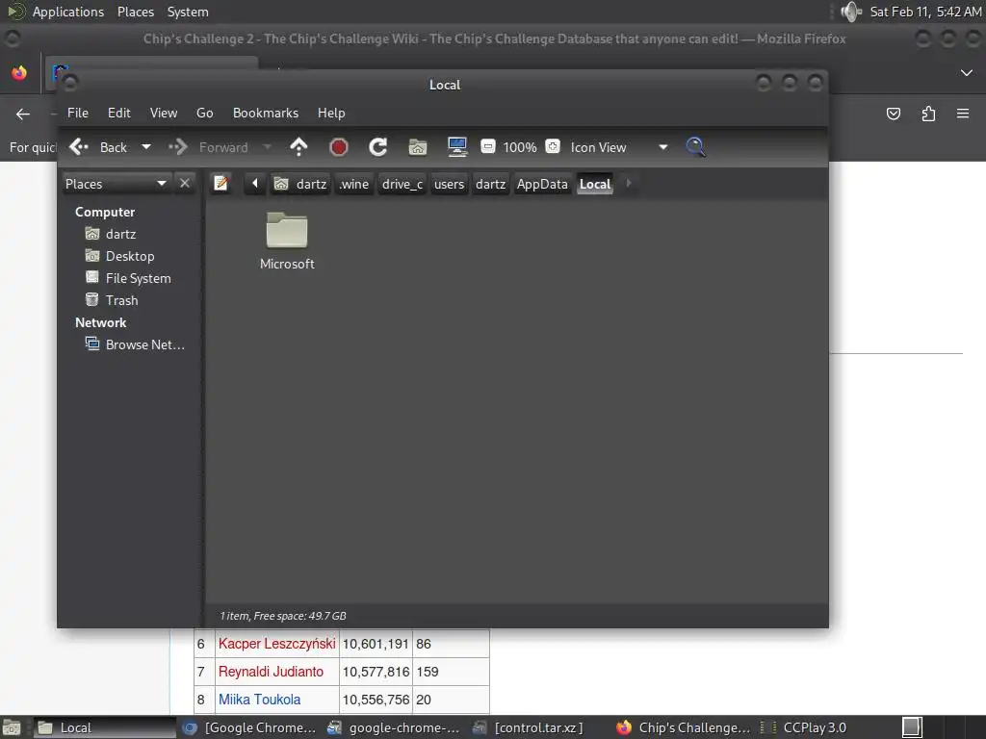Screen dimensions: 986x739
Task: Close the Places sidebar pane
Action: [x=185, y=183]
